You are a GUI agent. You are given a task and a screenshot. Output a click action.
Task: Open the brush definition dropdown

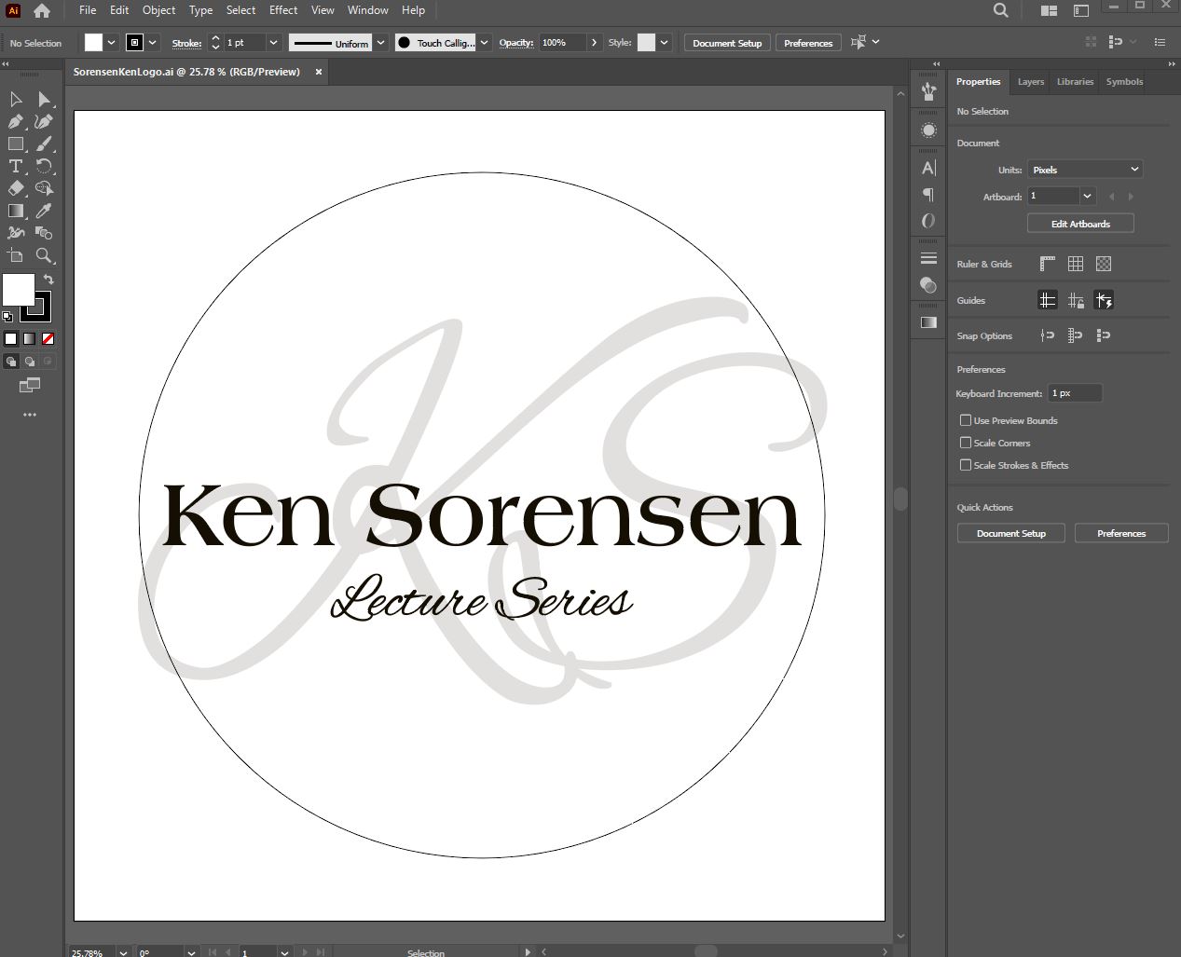(484, 43)
